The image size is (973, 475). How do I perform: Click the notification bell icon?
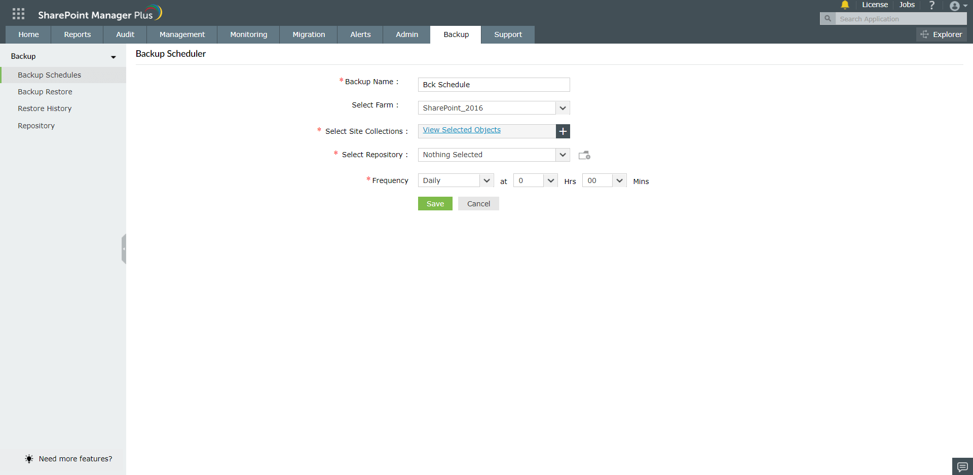(x=844, y=5)
